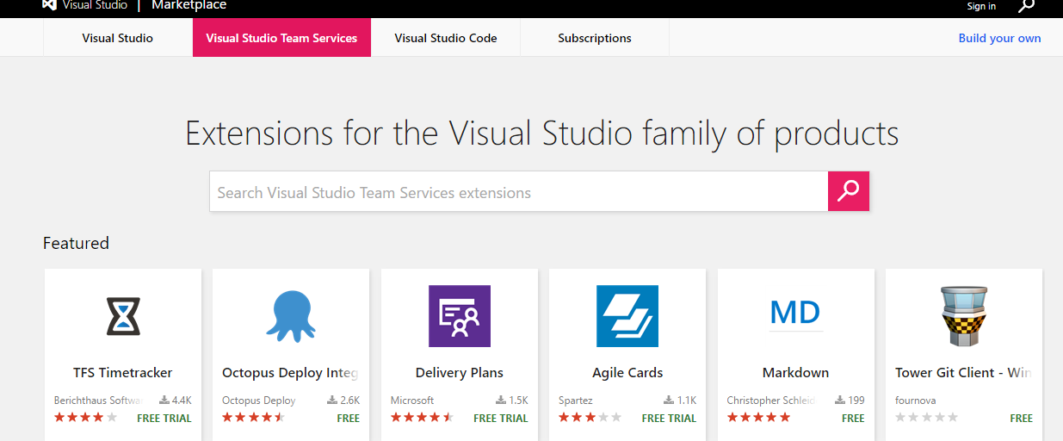Click Agile Cards FREE TRIAL label
This screenshot has height=441, width=1063.
[x=669, y=419]
